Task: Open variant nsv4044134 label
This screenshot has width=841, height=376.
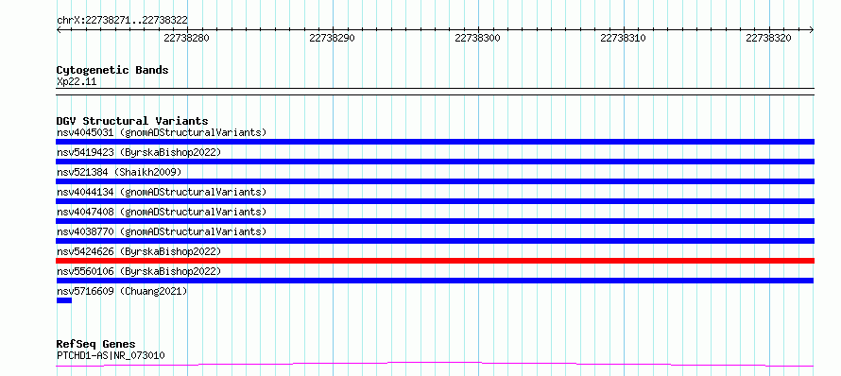Action: pyautogui.click(x=162, y=192)
